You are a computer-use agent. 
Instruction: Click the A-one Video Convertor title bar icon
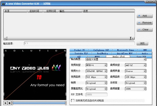3,4
